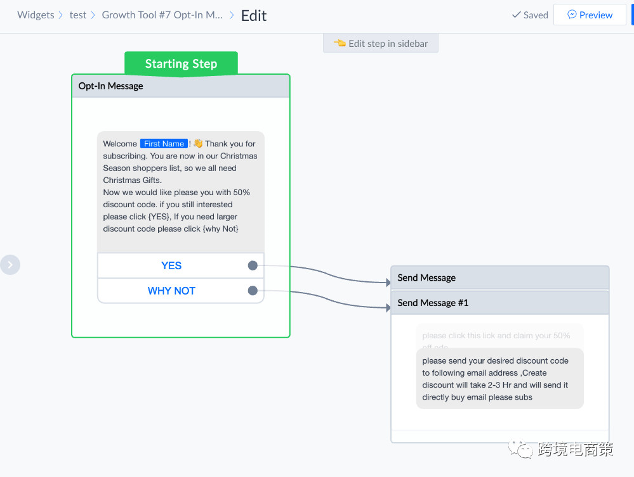Click the pointing hand icon in hint
Viewport: 634px width, 477px height.
click(x=340, y=43)
